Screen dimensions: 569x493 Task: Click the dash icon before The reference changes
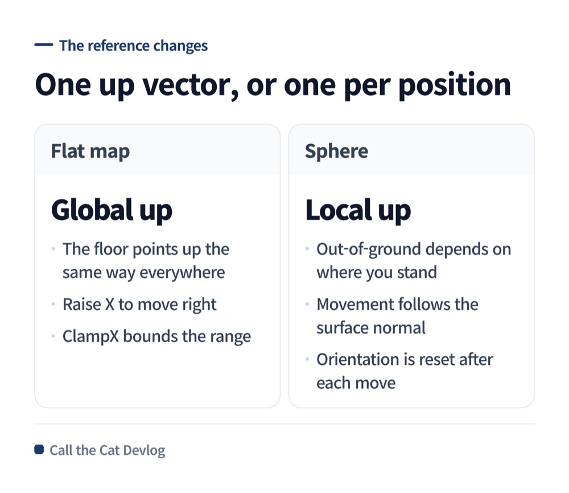(44, 45)
